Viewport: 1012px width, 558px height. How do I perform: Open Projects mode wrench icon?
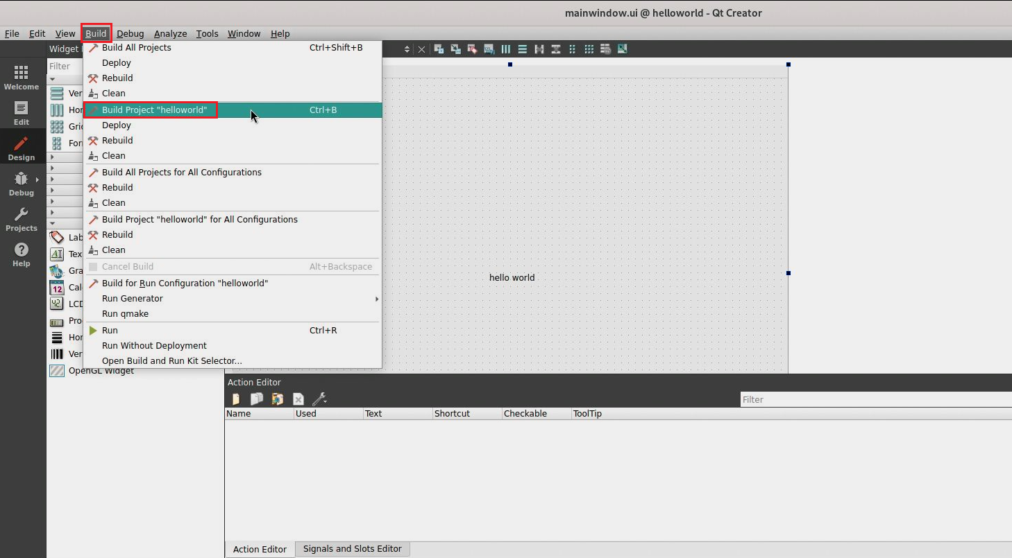point(21,219)
